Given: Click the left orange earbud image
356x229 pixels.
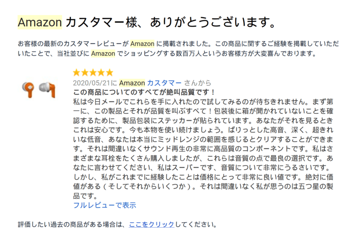Looking at the screenshot, I should pos(29,89).
